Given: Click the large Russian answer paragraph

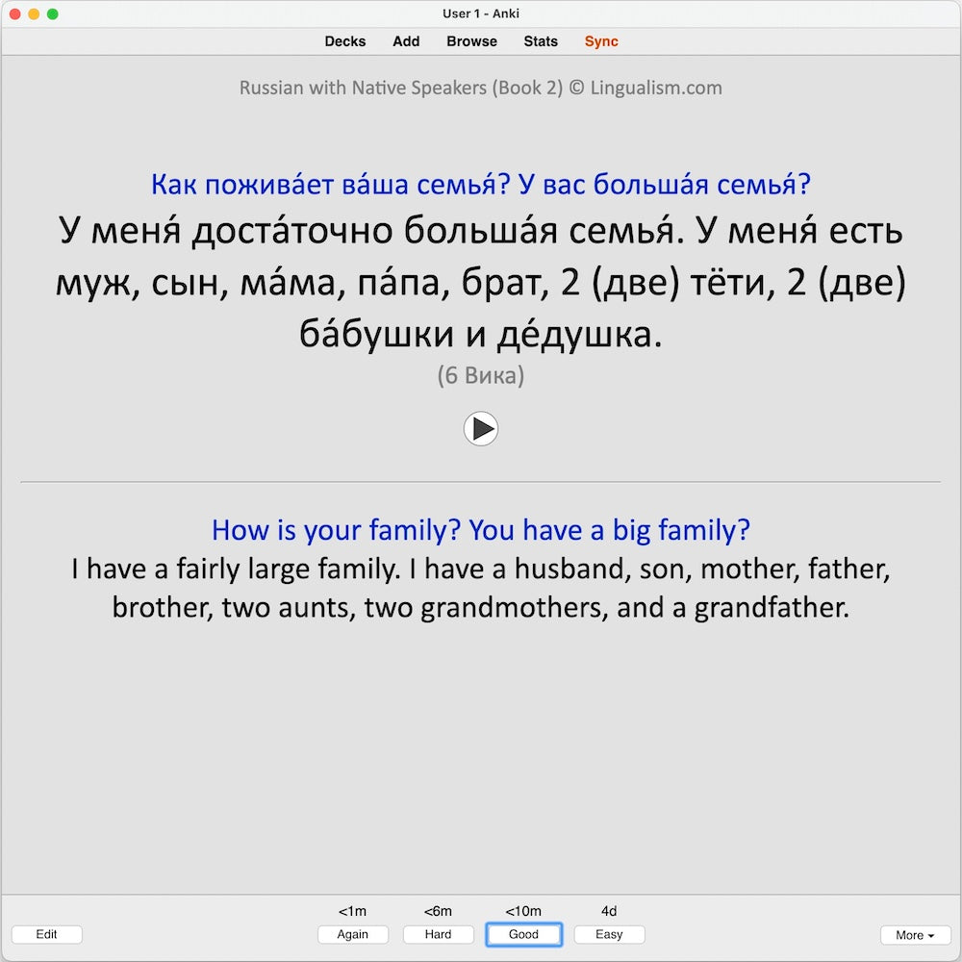Looking at the screenshot, I should tap(481, 284).
